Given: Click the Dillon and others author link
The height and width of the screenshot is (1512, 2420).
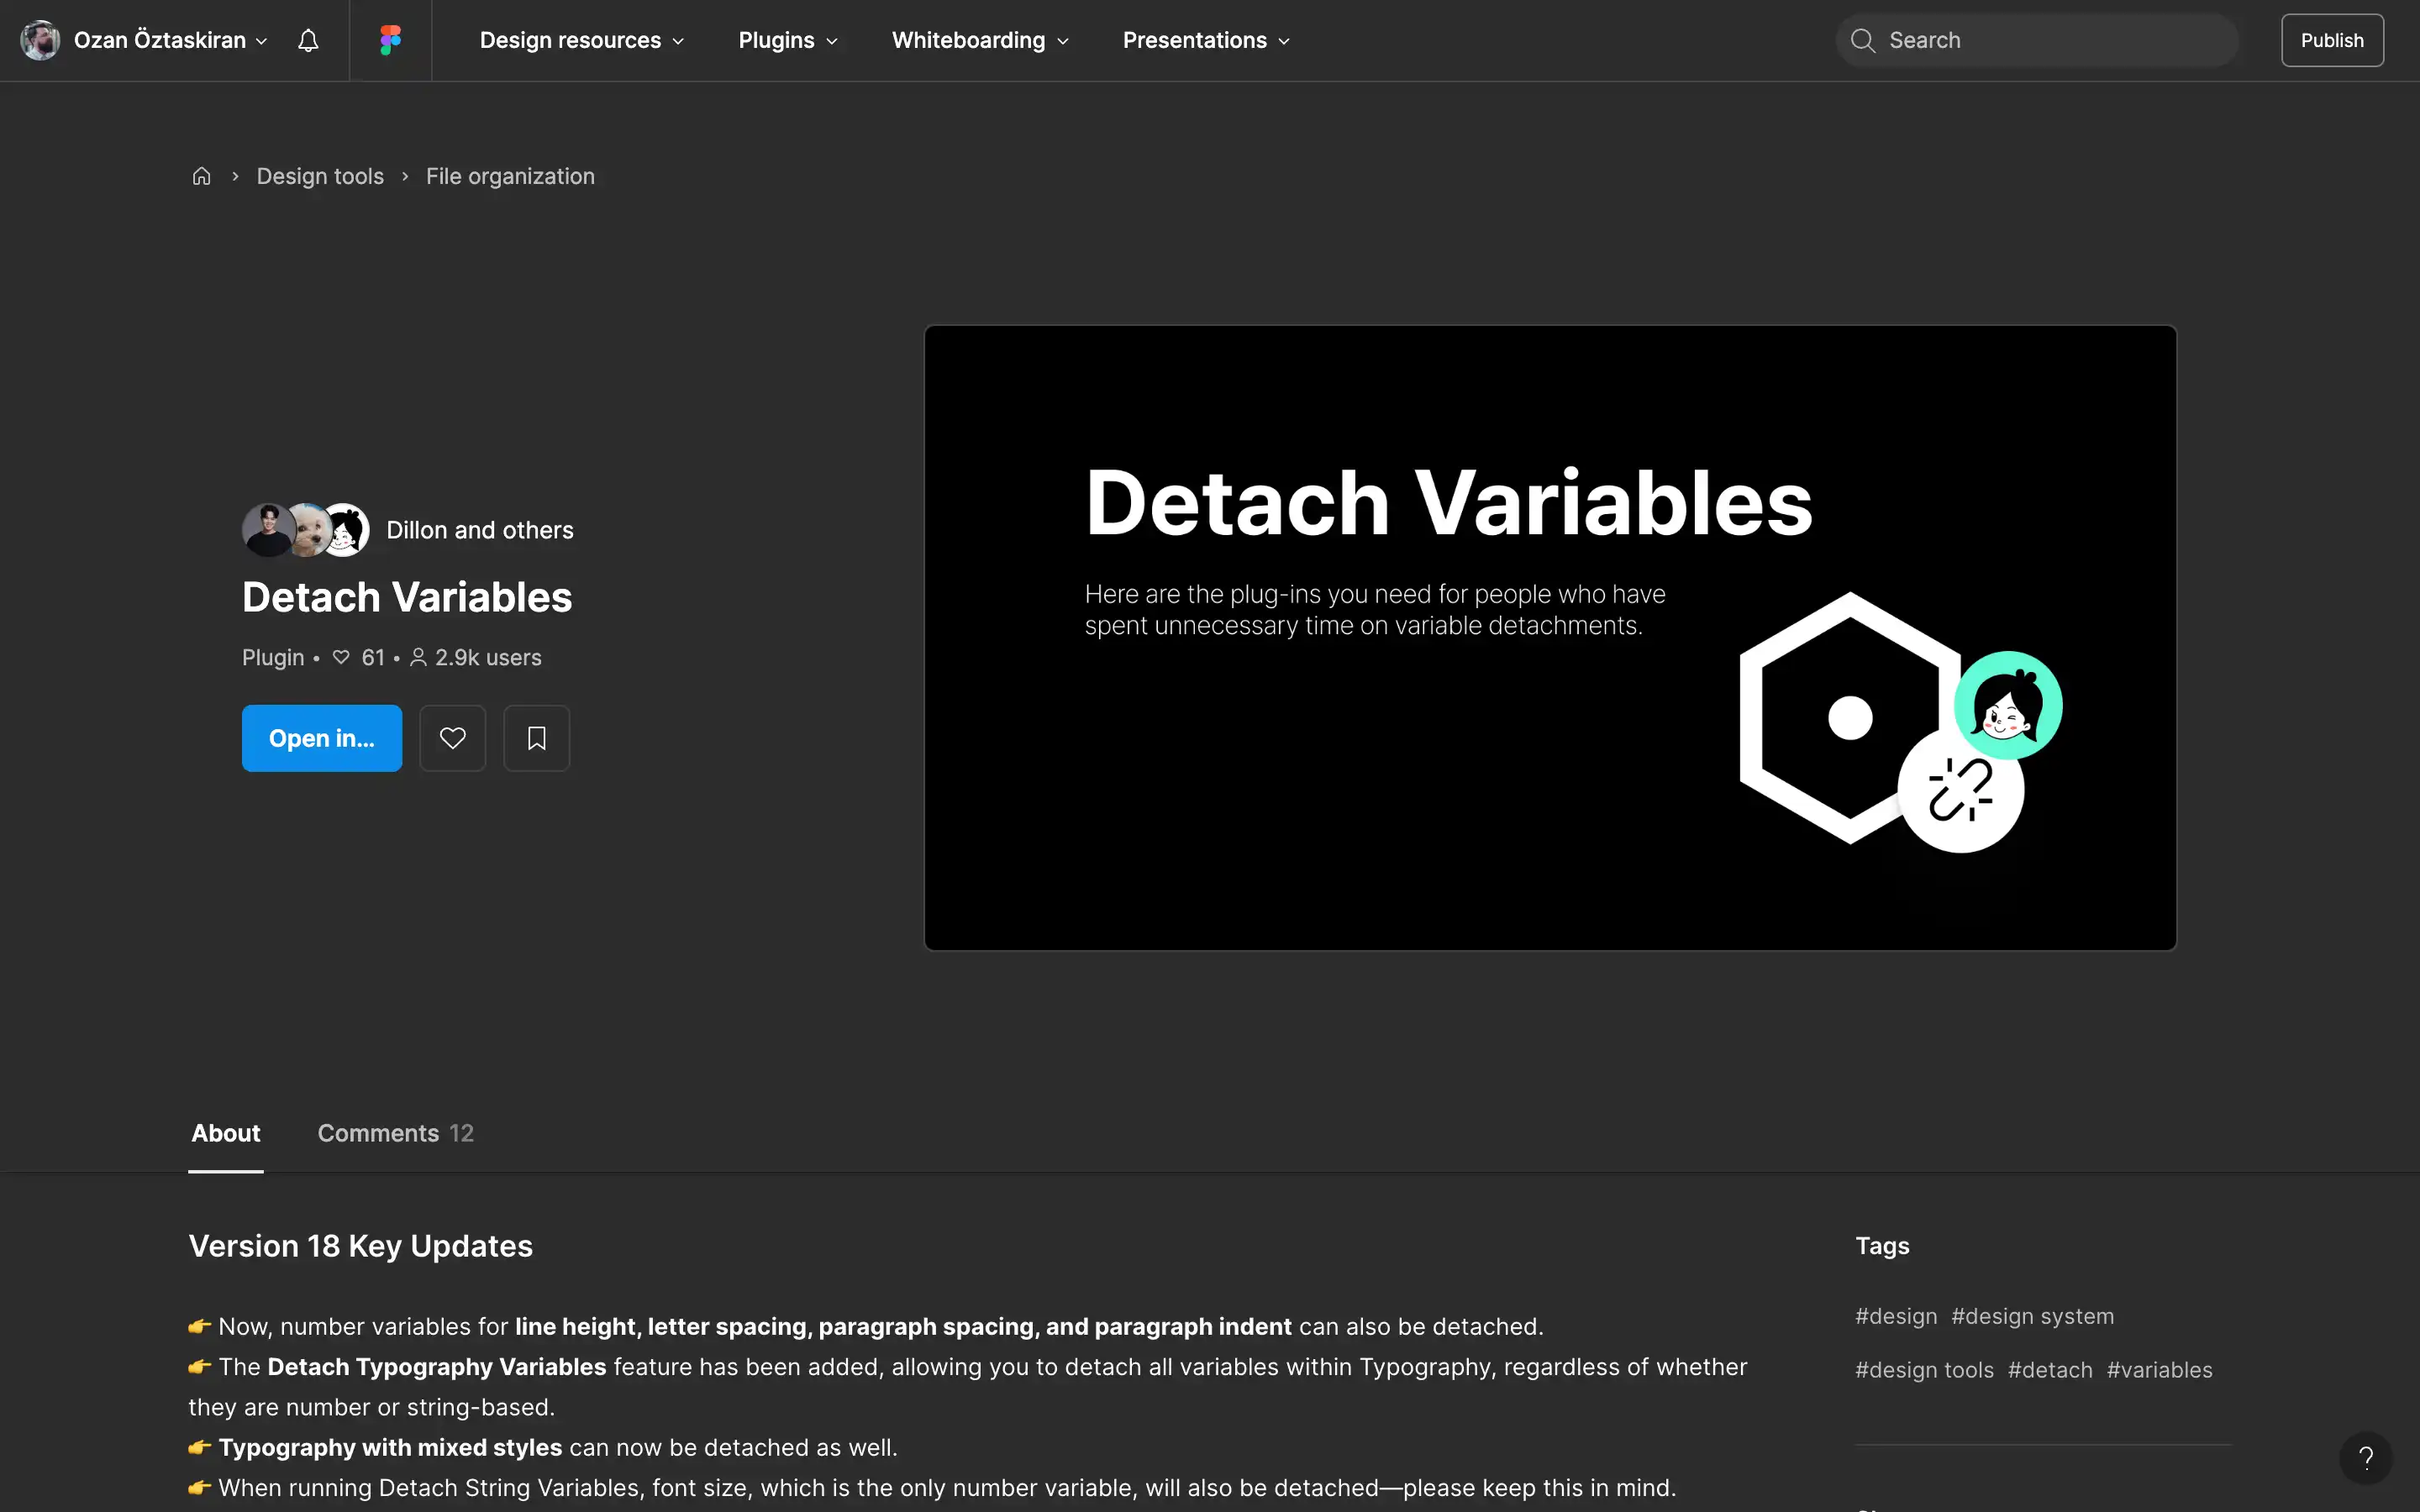Looking at the screenshot, I should 480,530.
